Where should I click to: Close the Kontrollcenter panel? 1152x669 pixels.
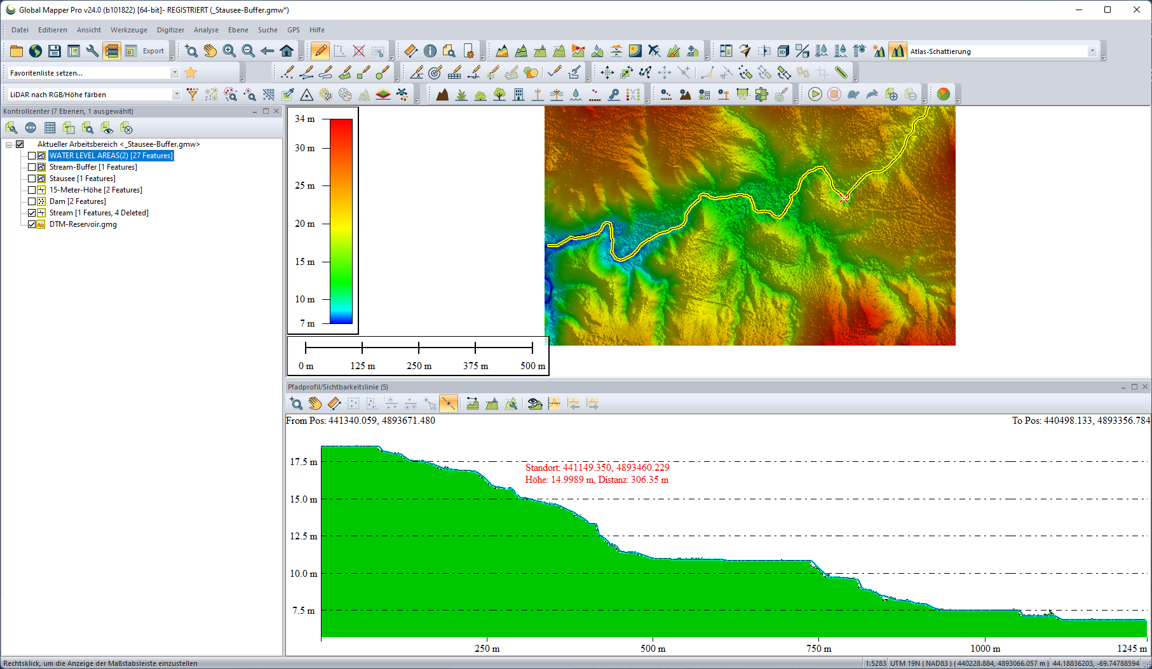click(276, 111)
